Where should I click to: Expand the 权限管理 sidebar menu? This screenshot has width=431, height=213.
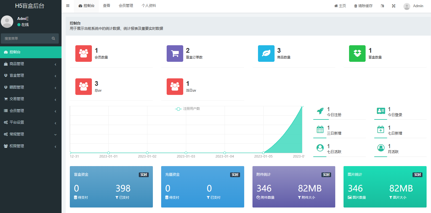tap(31, 146)
